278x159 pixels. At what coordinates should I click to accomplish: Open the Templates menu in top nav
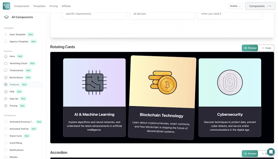[39, 6]
